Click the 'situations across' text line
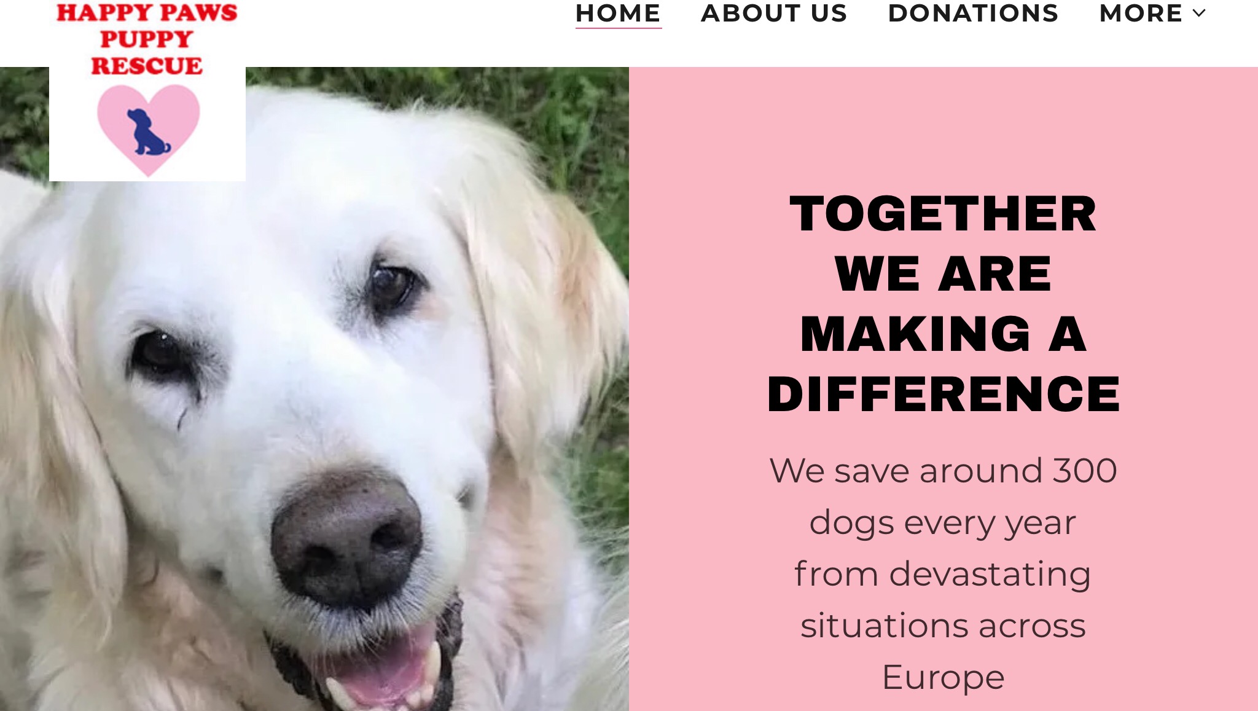This screenshot has width=1258, height=711. coord(943,626)
